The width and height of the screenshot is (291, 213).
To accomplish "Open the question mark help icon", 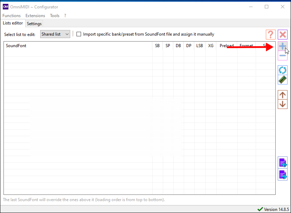I will coord(270,35).
